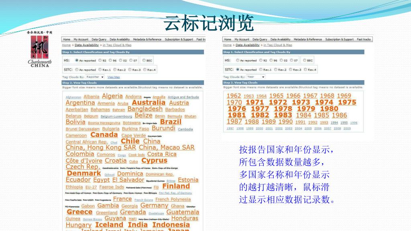Open the Denmark tag
This screenshot has width=411, height=231.
tap(83, 173)
